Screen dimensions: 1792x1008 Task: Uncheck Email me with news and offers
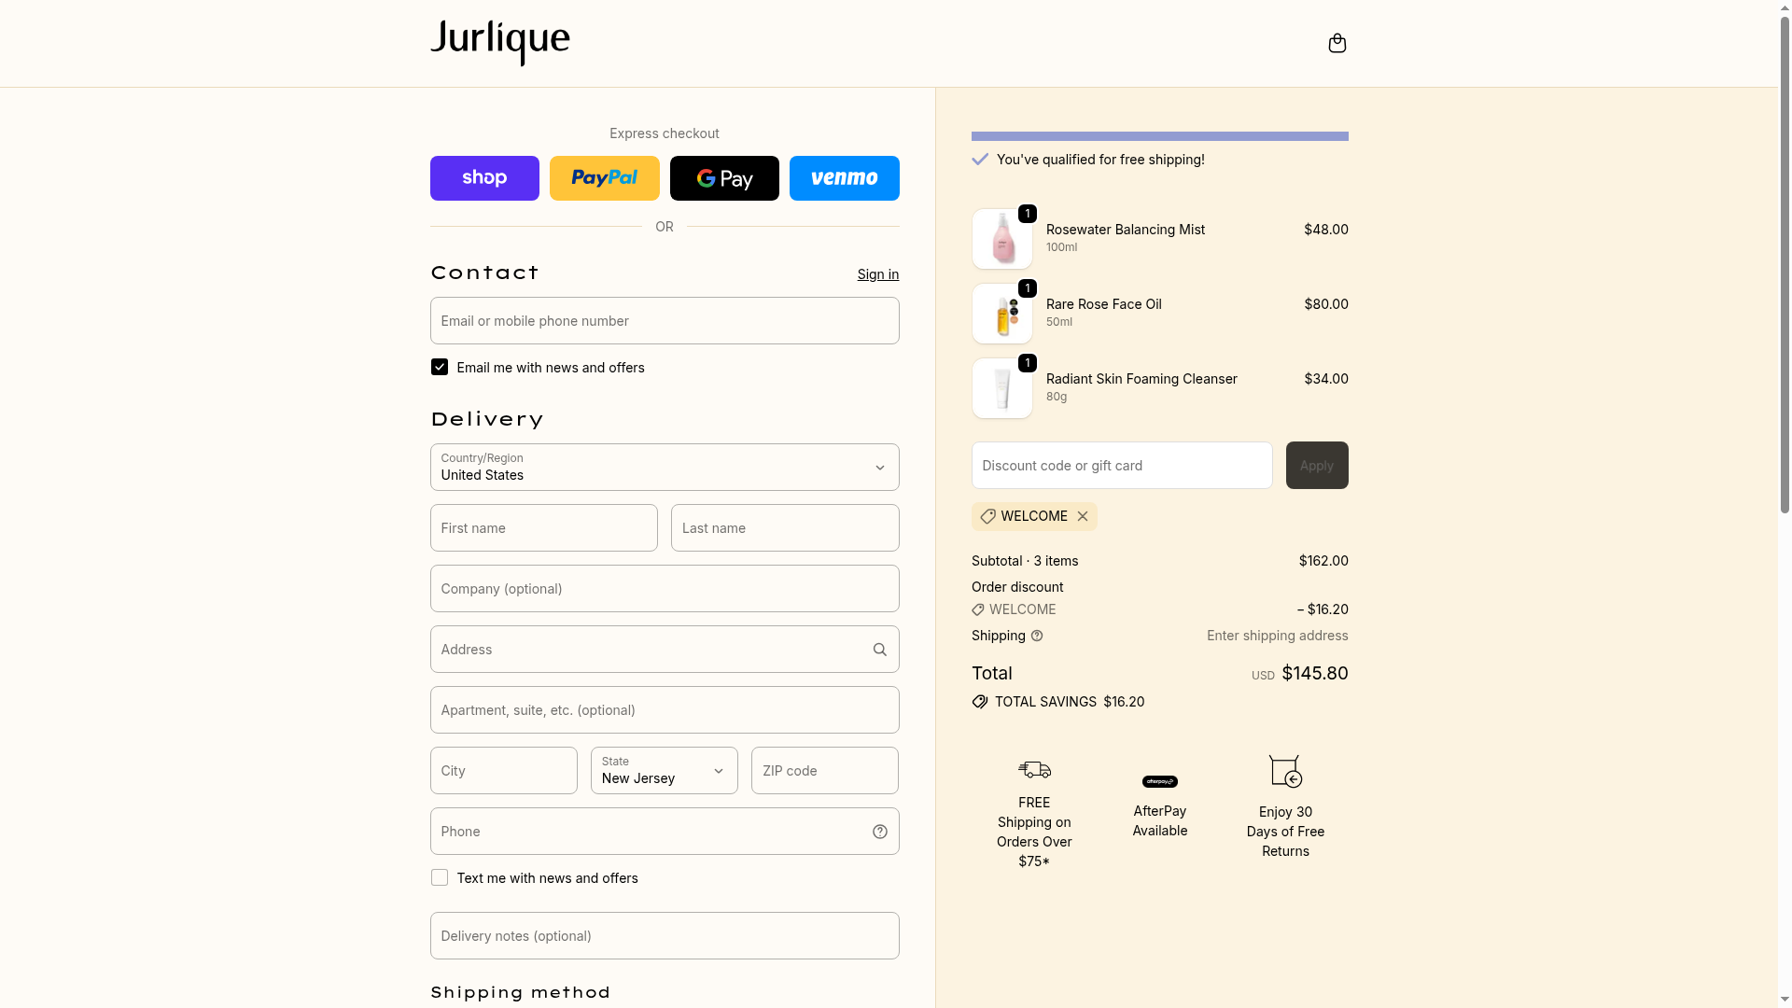click(x=440, y=368)
